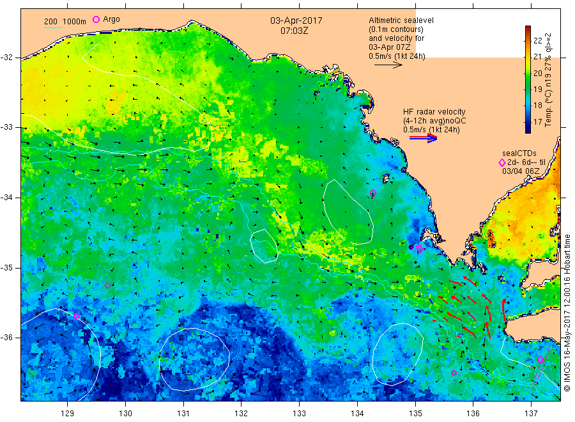Click the 20 label on the temperature scale

pyautogui.click(x=537, y=73)
